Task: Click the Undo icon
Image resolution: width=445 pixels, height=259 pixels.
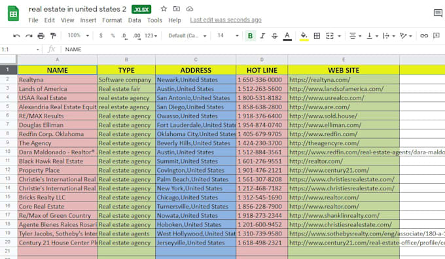Action: (x=16, y=36)
